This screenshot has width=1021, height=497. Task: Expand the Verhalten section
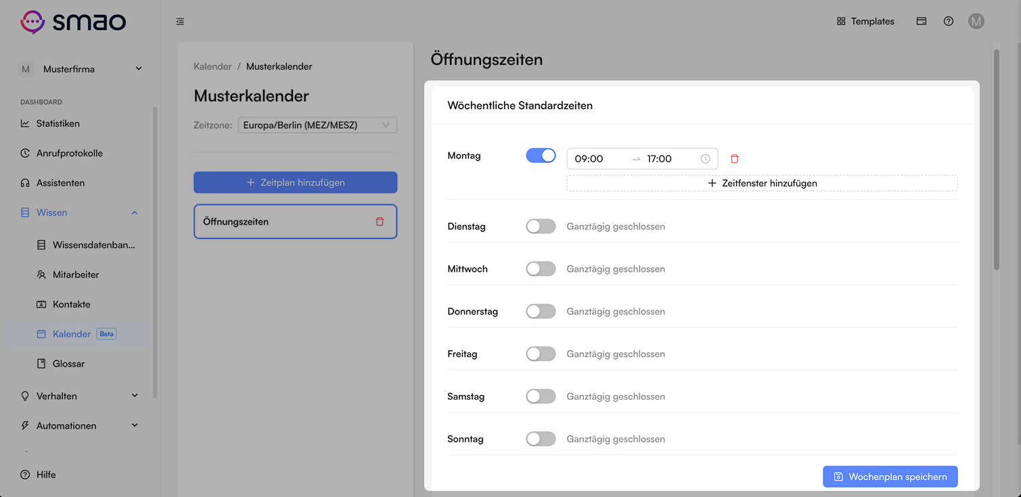click(81, 396)
